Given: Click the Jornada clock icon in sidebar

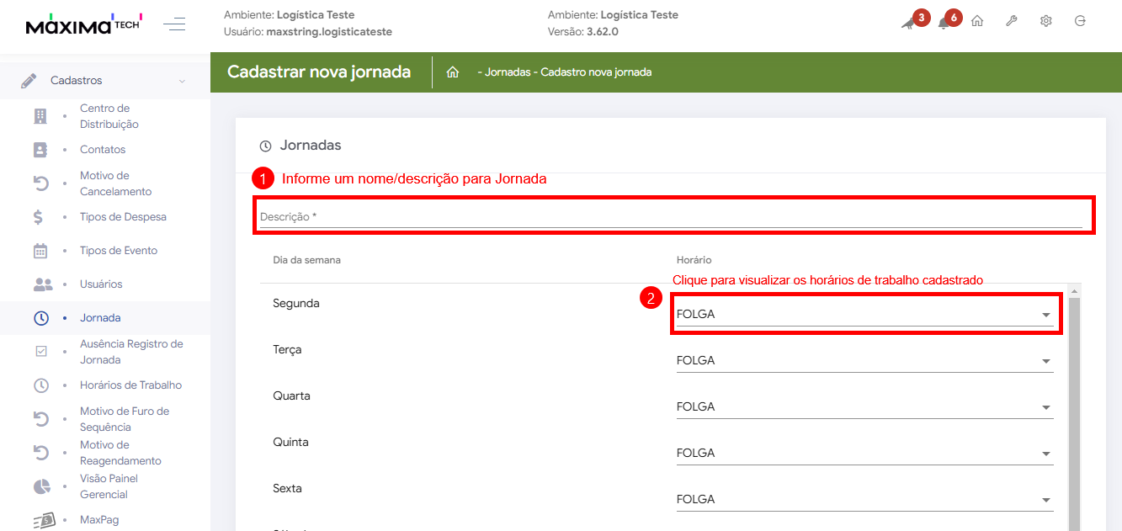Looking at the screenshot, I should coord(40,318).
